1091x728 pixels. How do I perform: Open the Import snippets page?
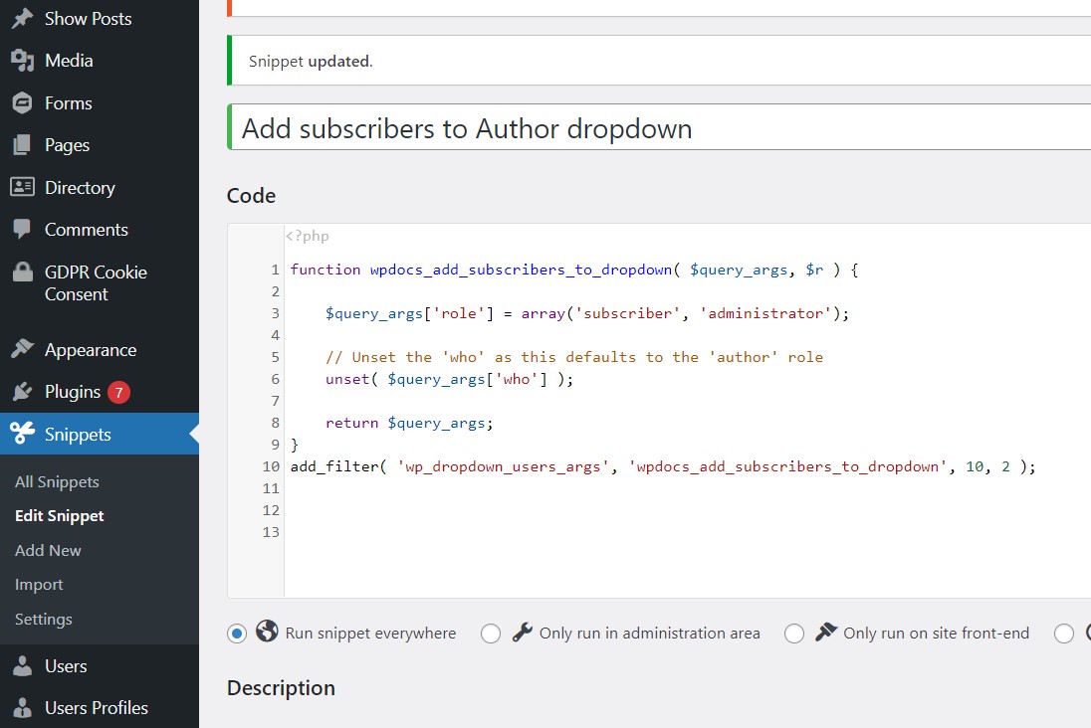coord(39,585)
